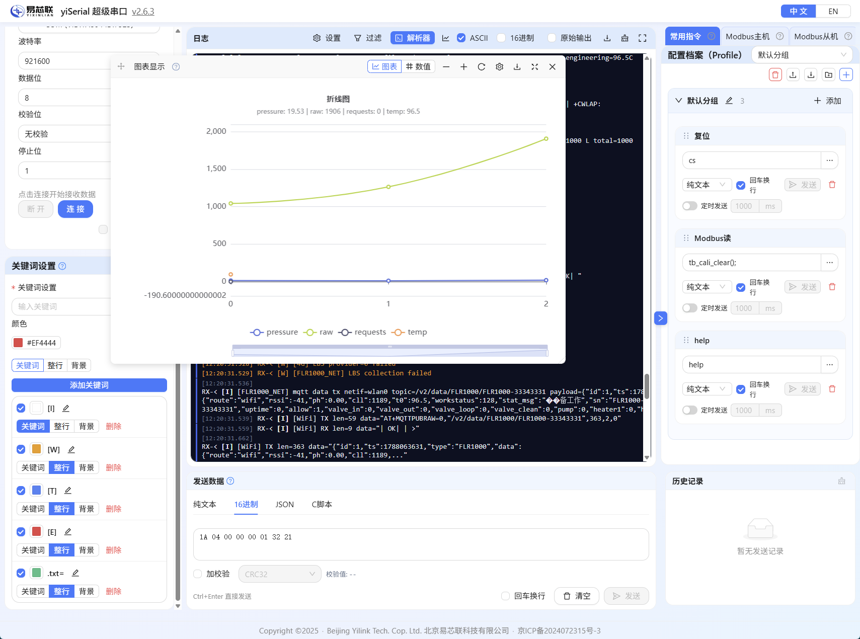Click the hex data input field
The height and width of the screenshot is (639, 860).
coord(421,544)
